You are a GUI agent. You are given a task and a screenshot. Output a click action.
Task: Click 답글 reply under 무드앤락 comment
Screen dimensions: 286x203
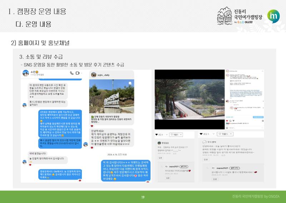[x=206, y=160]
